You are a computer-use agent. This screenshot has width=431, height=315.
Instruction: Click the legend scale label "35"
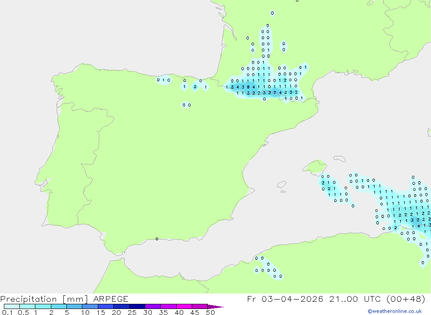[163, 312]
